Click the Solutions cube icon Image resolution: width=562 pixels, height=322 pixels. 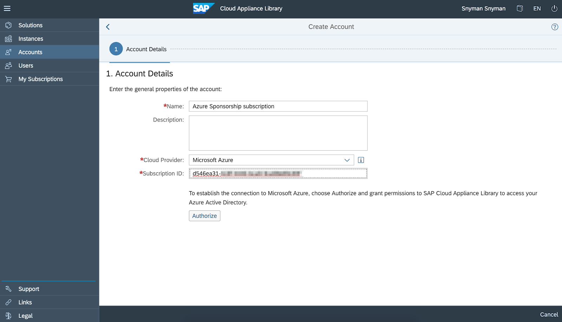(8, 25)
